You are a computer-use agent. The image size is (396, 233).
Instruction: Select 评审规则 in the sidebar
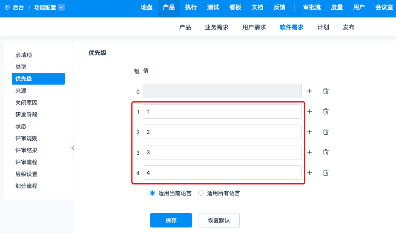pyautogui.click(x=26, y=138)
